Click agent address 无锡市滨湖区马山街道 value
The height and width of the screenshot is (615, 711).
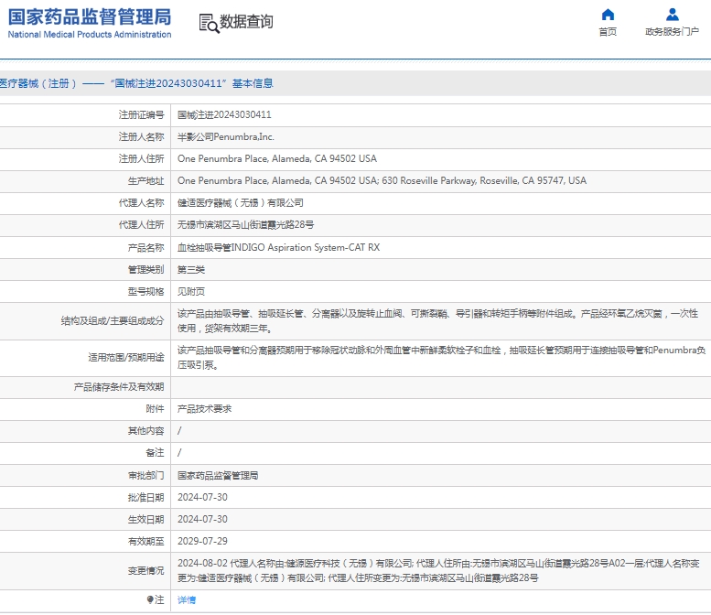click(x=245, y=225)
